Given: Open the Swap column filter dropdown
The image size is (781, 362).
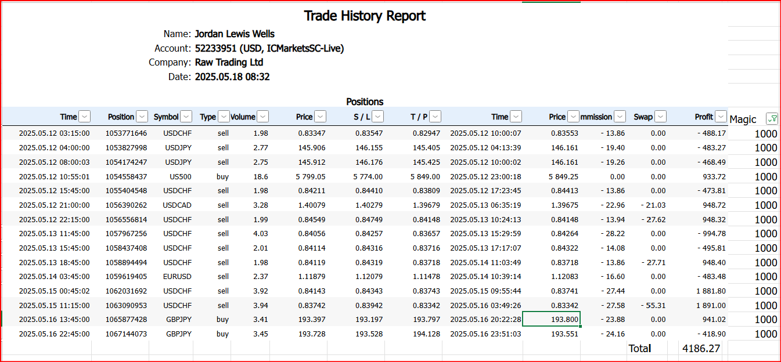Looking at the screenshot, I should (660, 117).
